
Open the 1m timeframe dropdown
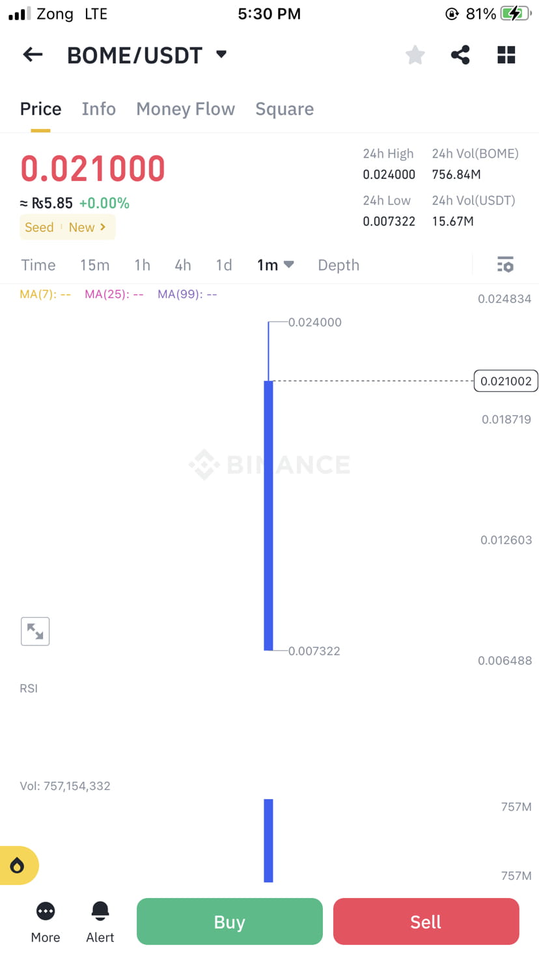pyautogui.click(x=275, y=265)
